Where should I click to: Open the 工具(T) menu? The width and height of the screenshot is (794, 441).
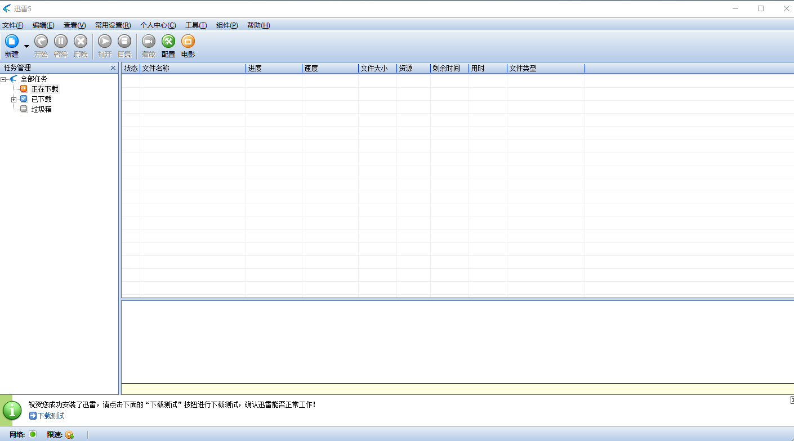point(196,25)
